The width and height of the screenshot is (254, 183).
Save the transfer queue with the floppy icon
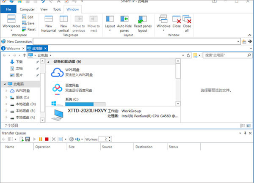tap(28, 139)
